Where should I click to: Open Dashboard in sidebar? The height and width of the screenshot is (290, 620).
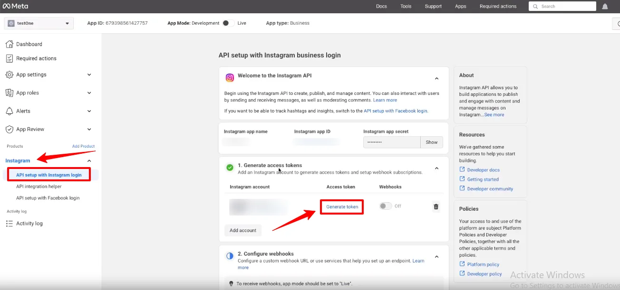[29, 44]
